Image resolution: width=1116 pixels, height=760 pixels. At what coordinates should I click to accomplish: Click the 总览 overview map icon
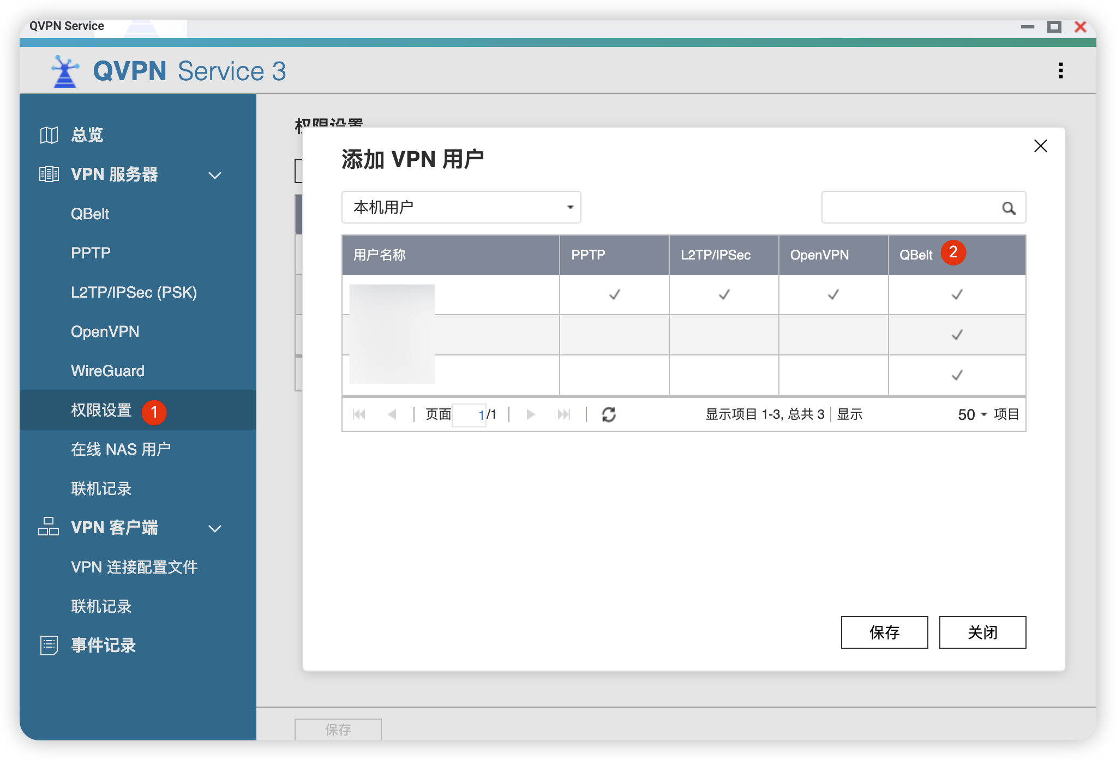coord(49,135)
